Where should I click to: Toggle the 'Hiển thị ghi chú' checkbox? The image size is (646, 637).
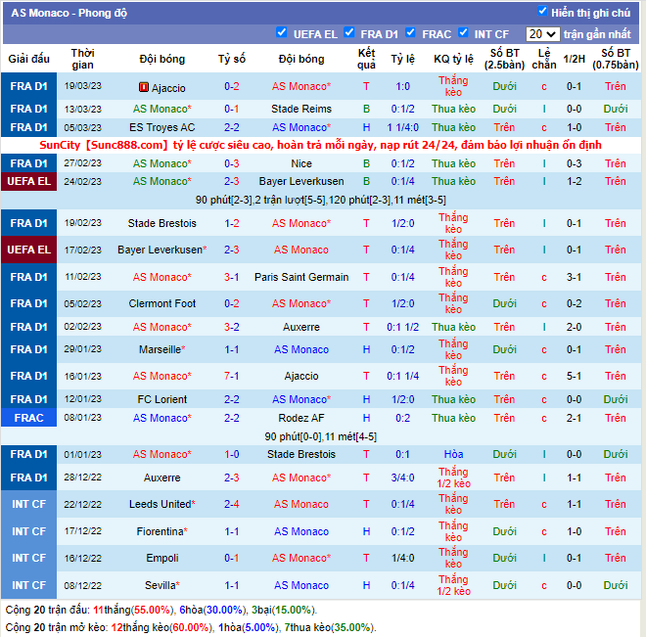543,12
